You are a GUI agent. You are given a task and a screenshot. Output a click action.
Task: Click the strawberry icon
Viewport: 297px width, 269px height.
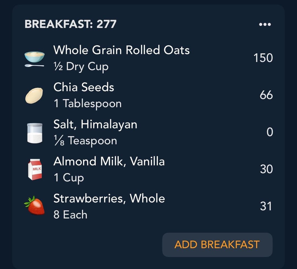click(34, 205)
